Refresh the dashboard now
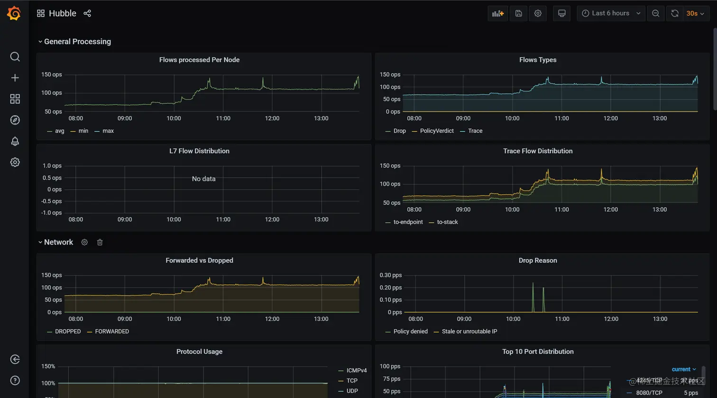717x398 pixels. pos(675,13)
